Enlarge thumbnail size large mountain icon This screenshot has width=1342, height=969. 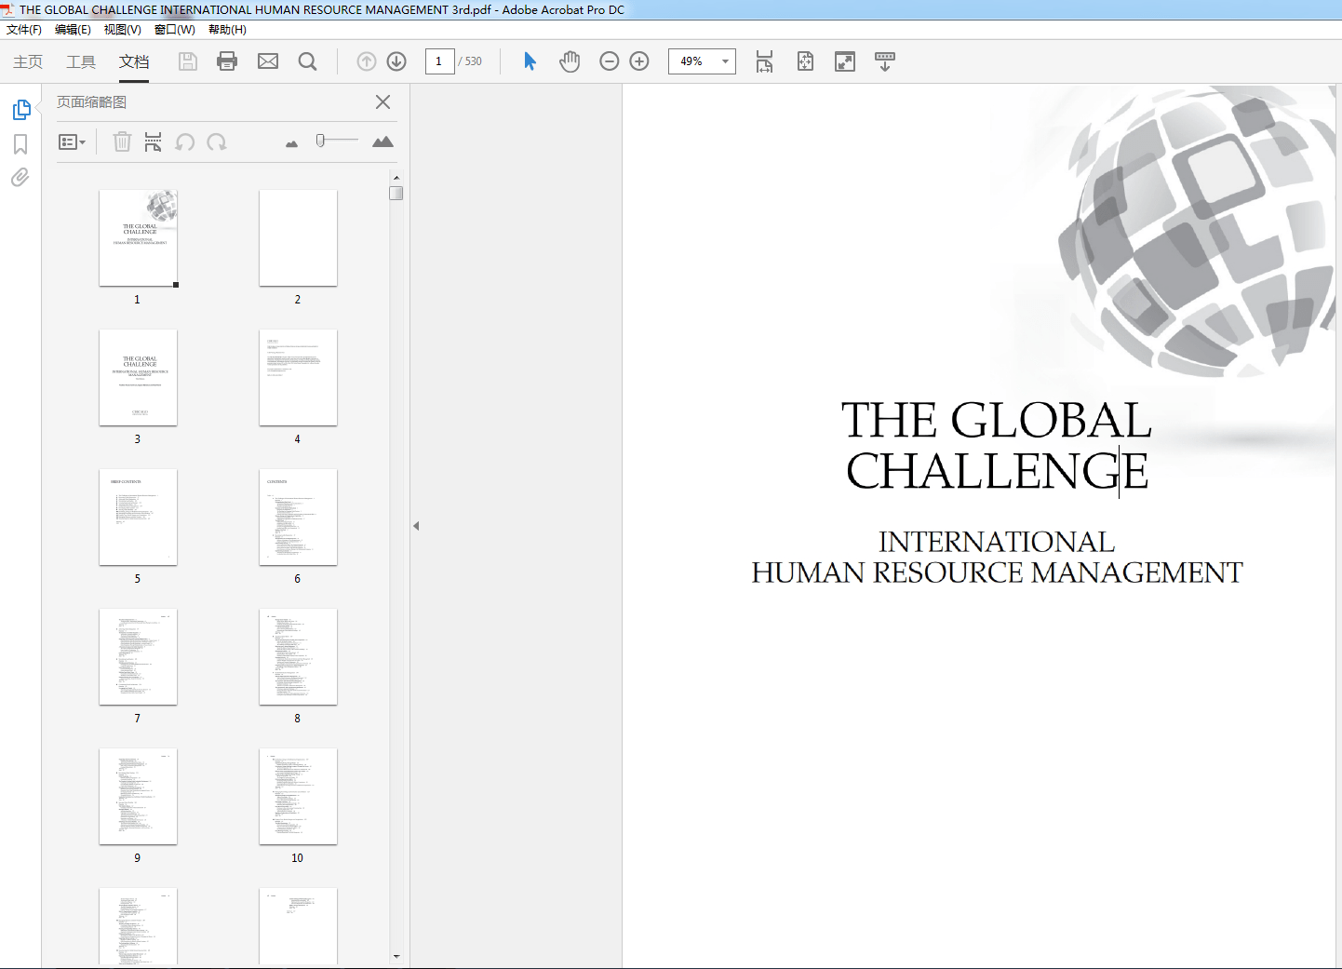382,141
